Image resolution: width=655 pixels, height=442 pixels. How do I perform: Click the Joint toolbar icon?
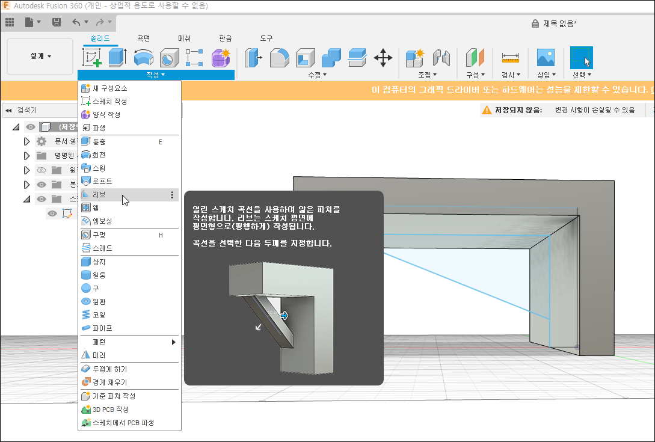point(441,58)
